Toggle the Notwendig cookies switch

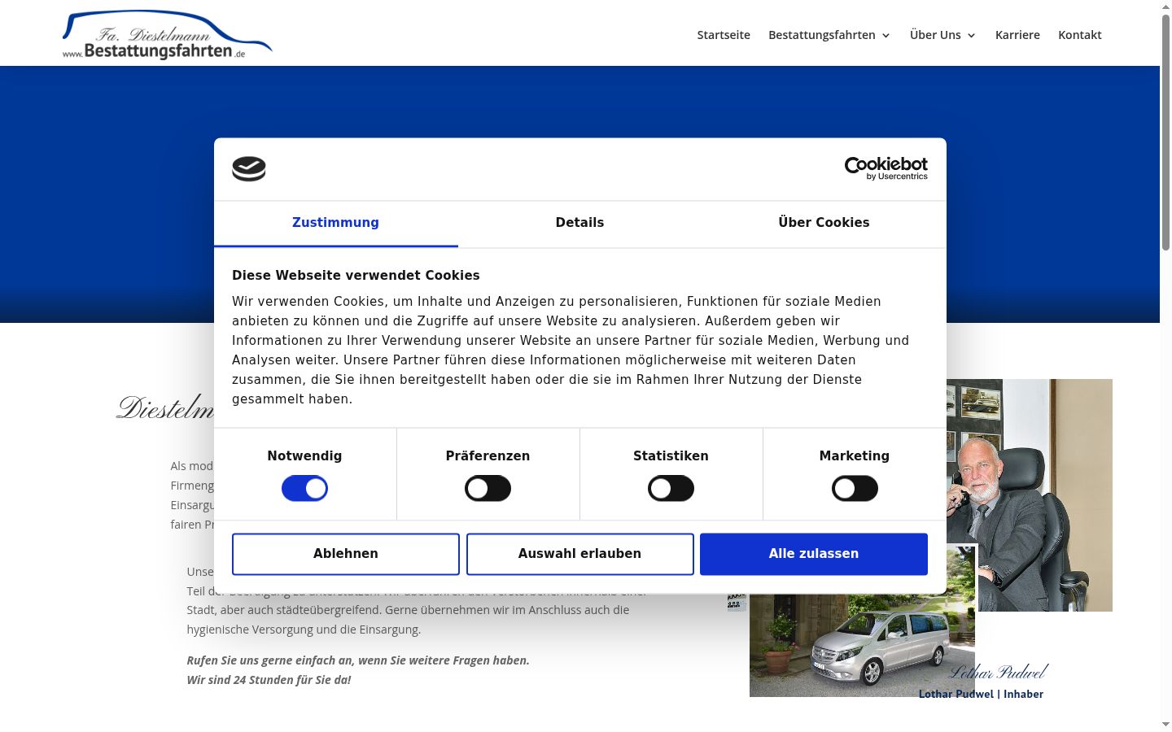(x=304, y=489)
